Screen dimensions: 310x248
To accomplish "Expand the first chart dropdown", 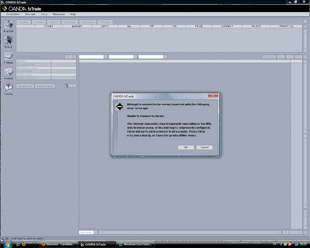I will [x=106, y=57].
